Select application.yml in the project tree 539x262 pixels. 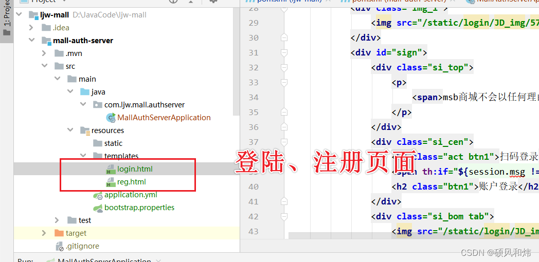pyautogui.click(x=131, y=195)
